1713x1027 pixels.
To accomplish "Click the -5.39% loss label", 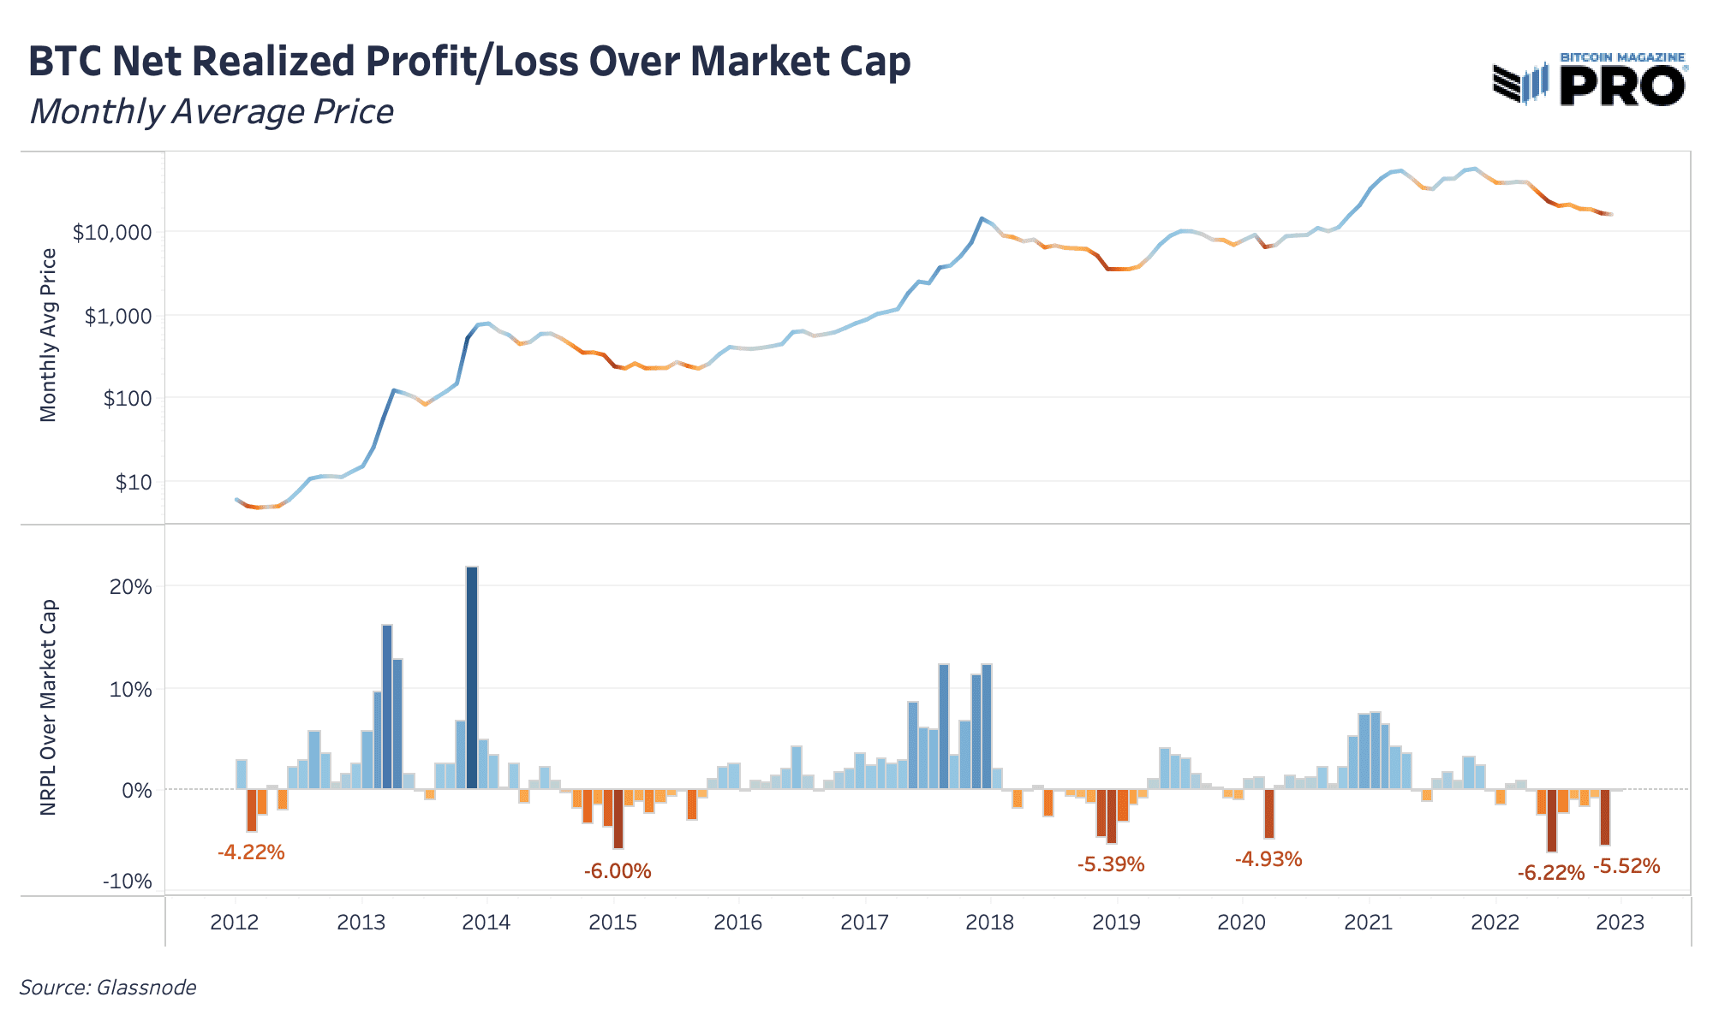I will pos(1111,864).
